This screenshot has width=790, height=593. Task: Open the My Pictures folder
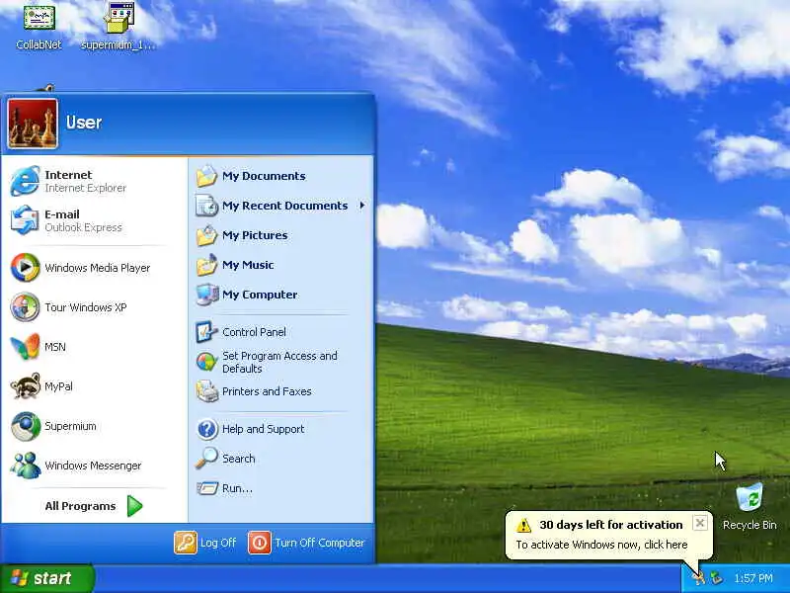pos(281,235)
